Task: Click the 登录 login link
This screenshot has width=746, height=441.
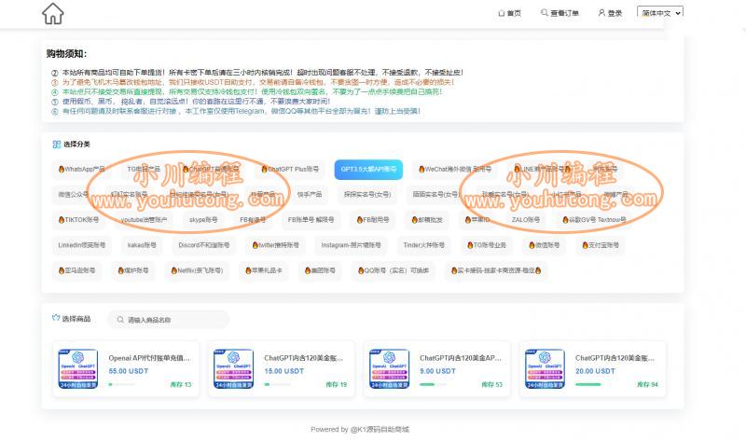Action: pyautogui.click(x=611, y=13)
